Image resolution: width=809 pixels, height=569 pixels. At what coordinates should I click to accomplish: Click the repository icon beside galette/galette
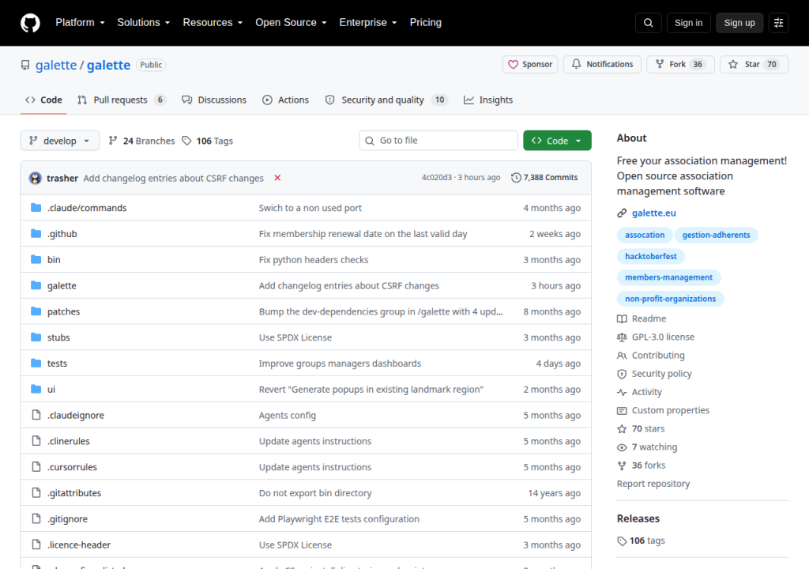tap(25, 65)
